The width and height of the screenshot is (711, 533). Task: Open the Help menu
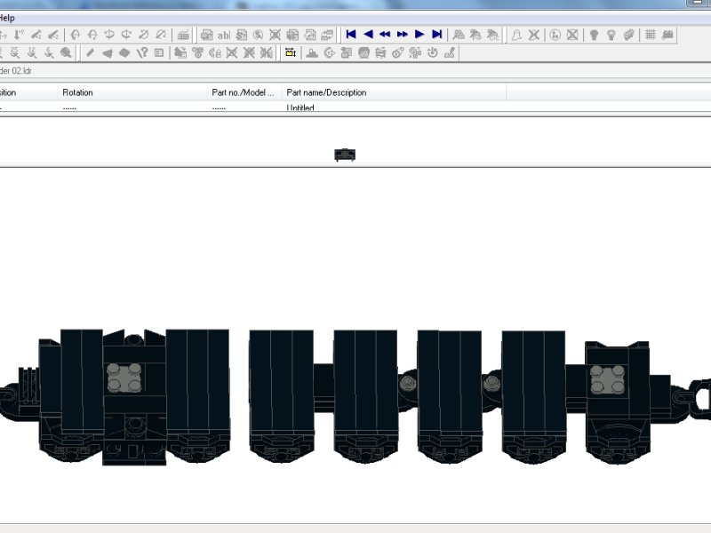pos(6,18)
